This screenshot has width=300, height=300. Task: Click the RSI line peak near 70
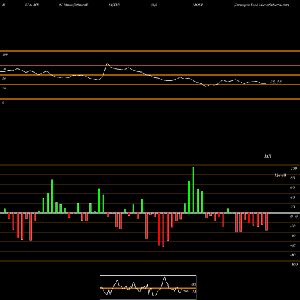[x=107, y=64]
